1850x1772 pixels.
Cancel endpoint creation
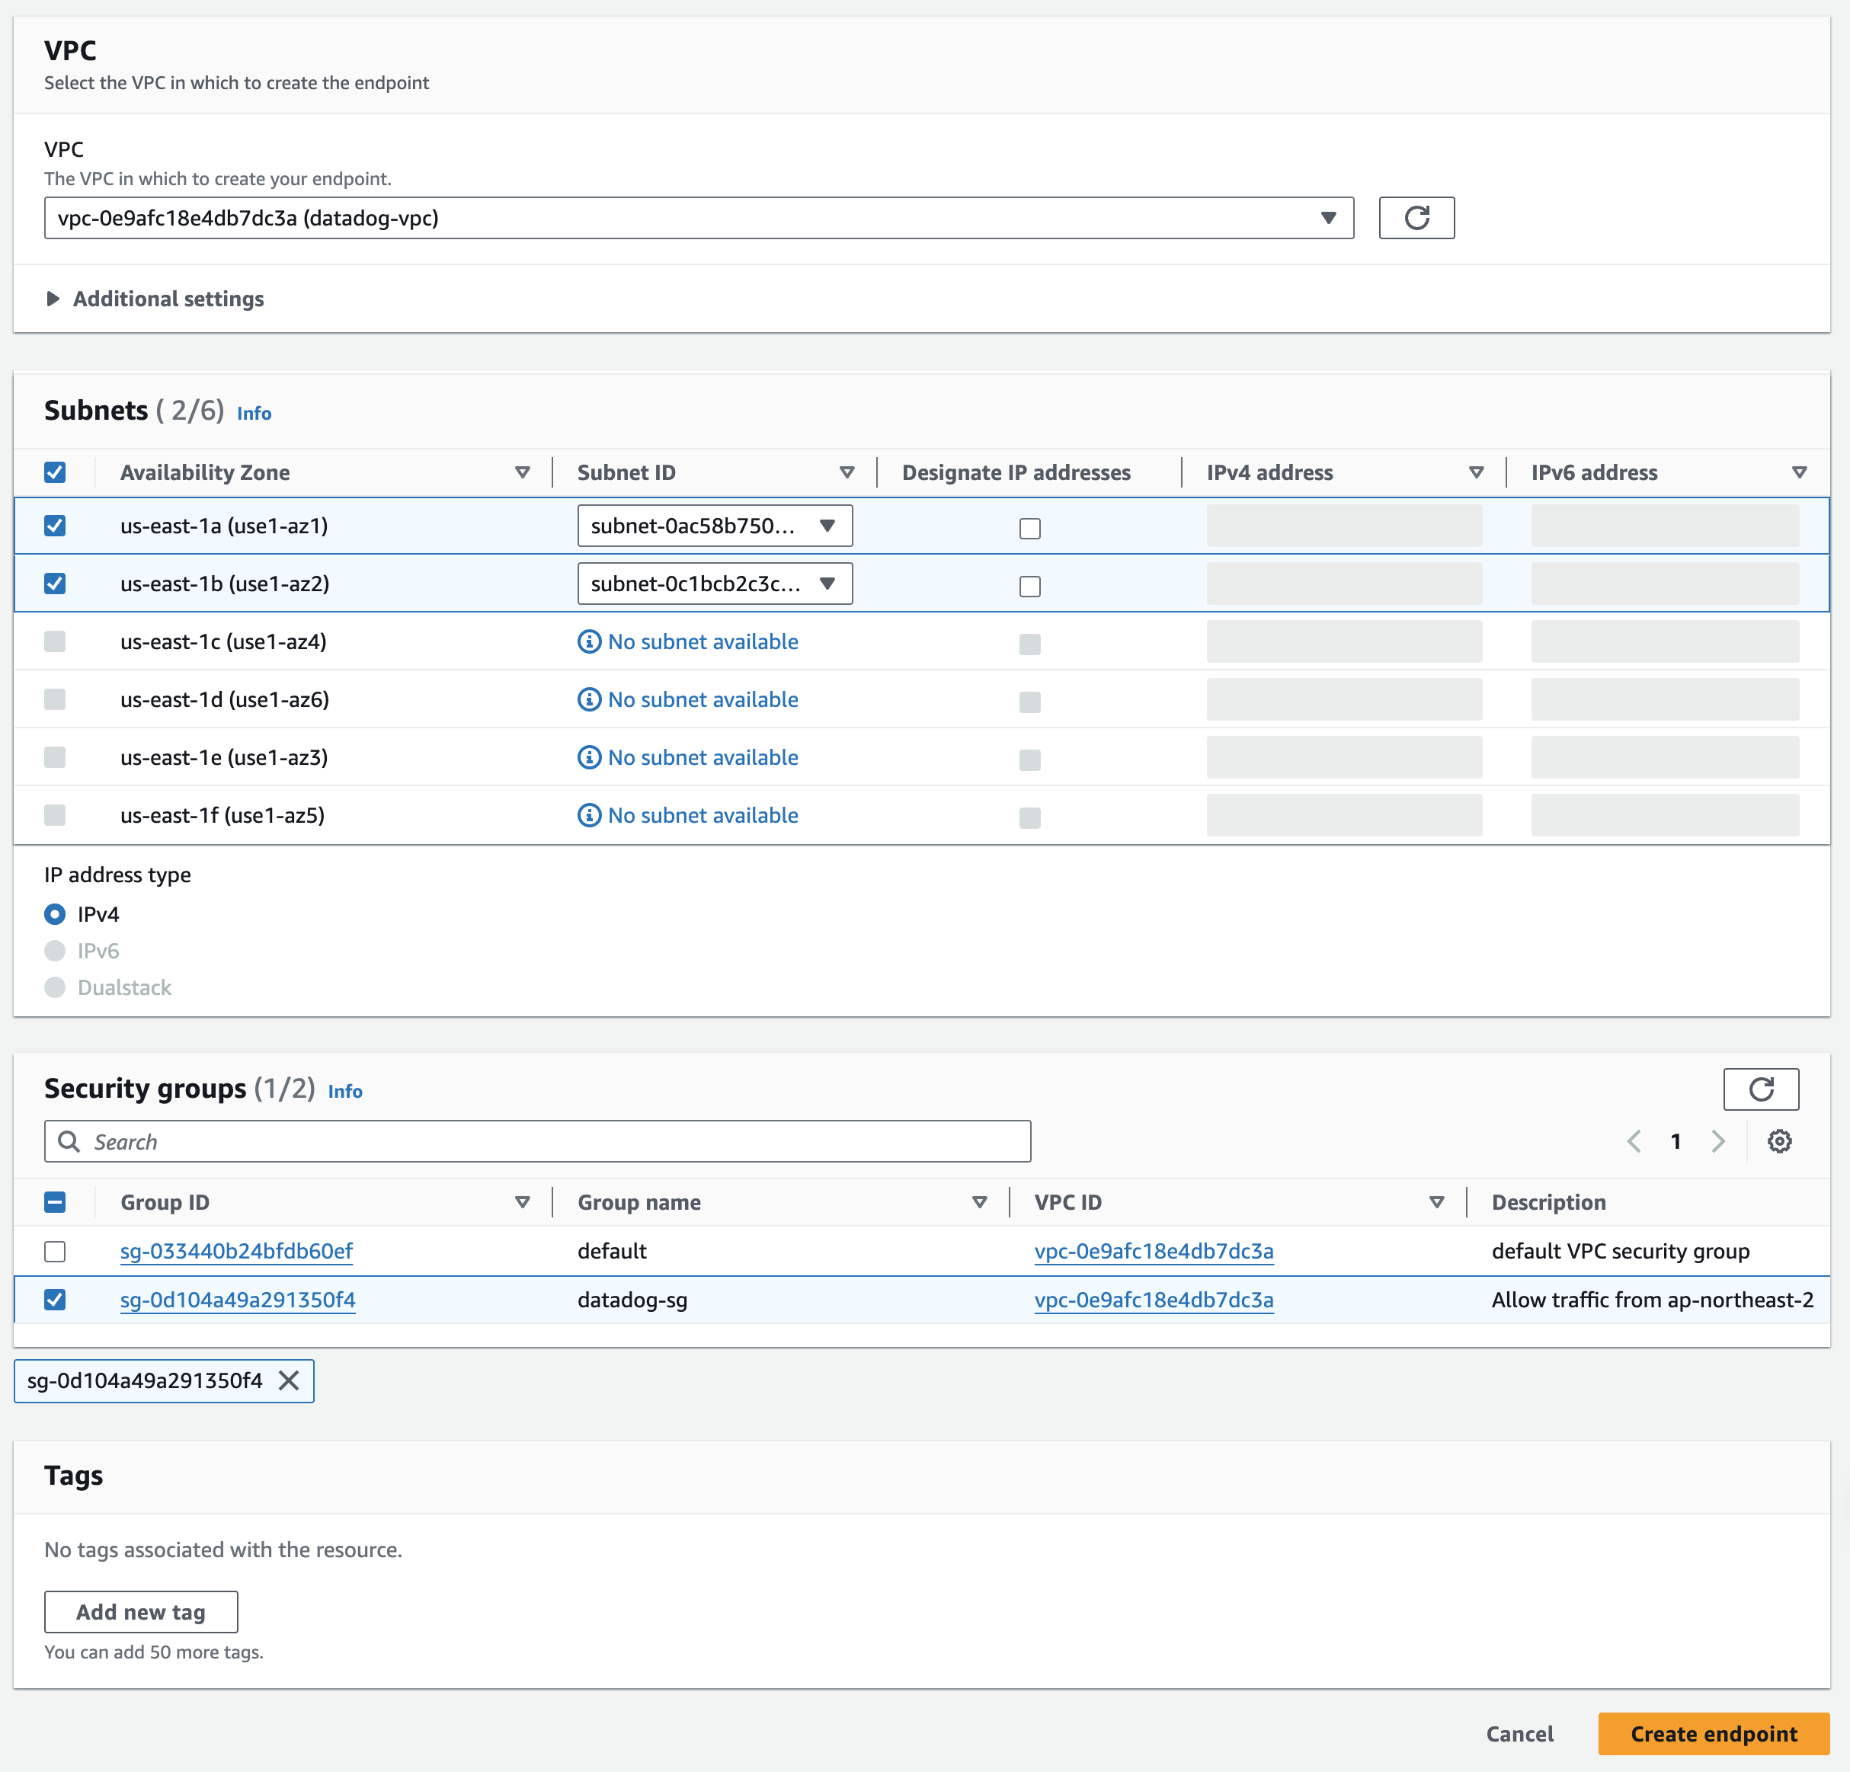pos(1519,1733)
